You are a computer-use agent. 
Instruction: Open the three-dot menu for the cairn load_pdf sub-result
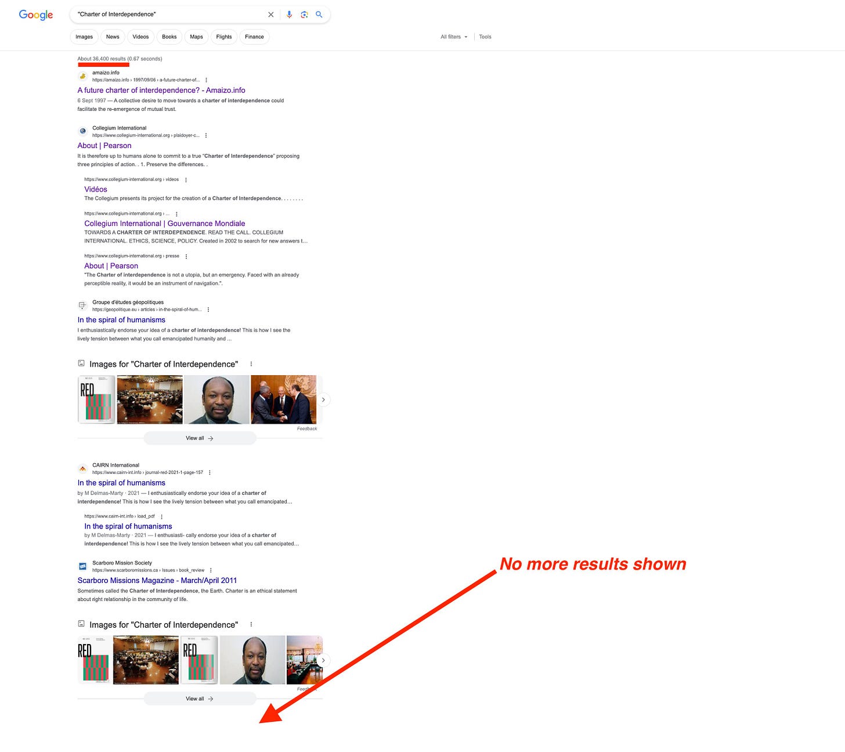(x=161, y=516)
